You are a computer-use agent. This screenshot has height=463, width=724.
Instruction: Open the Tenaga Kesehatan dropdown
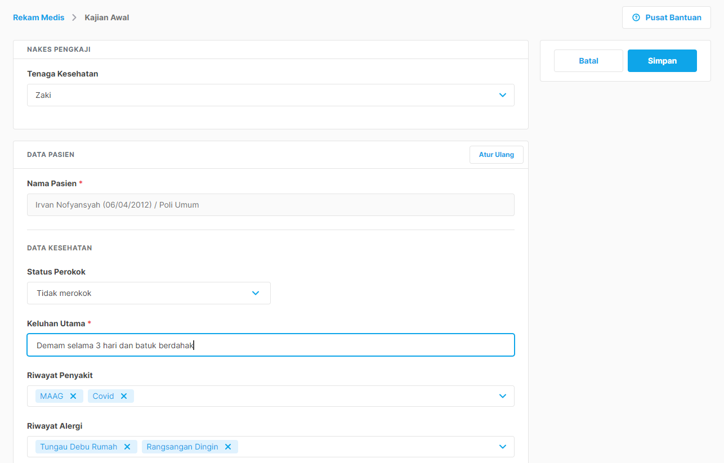[x=271, y=95]
